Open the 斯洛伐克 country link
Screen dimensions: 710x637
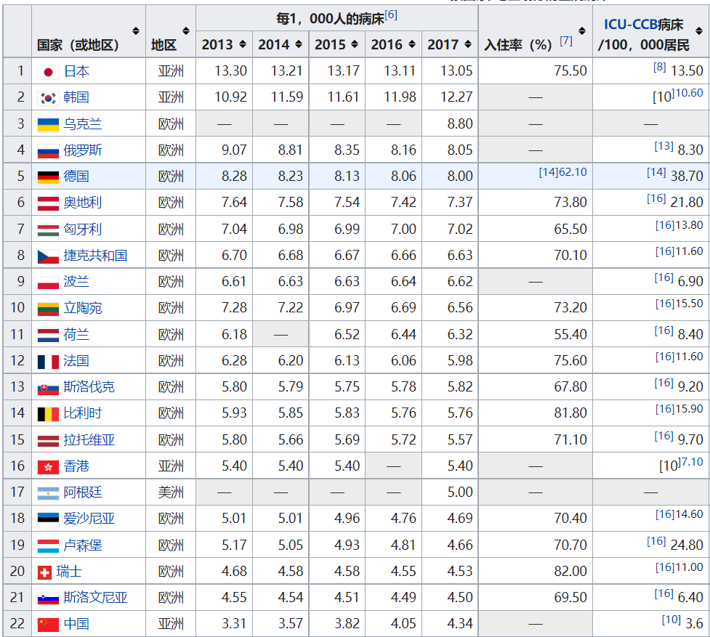89,387
